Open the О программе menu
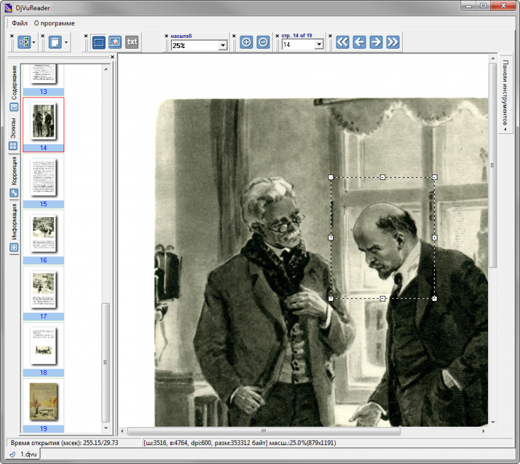 54,23
